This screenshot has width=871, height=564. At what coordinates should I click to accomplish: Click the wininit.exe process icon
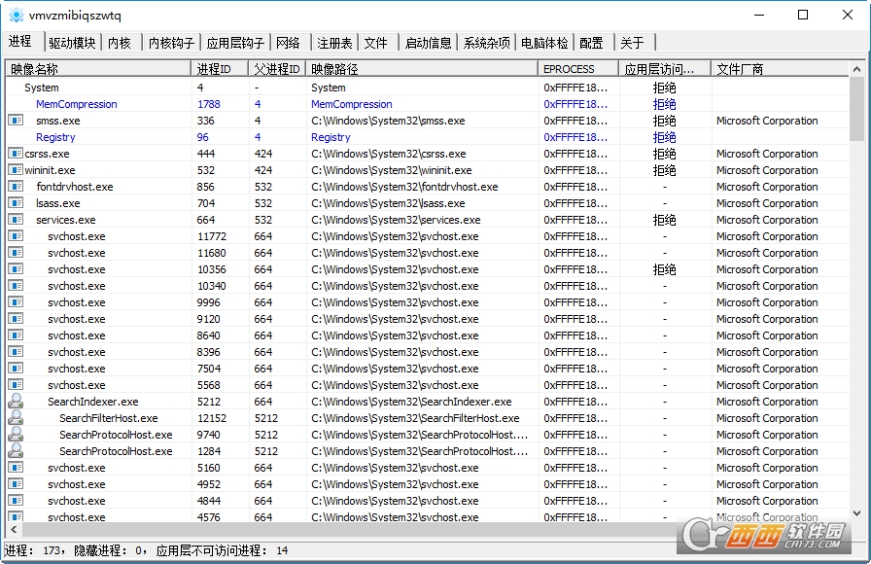point(16,170)
